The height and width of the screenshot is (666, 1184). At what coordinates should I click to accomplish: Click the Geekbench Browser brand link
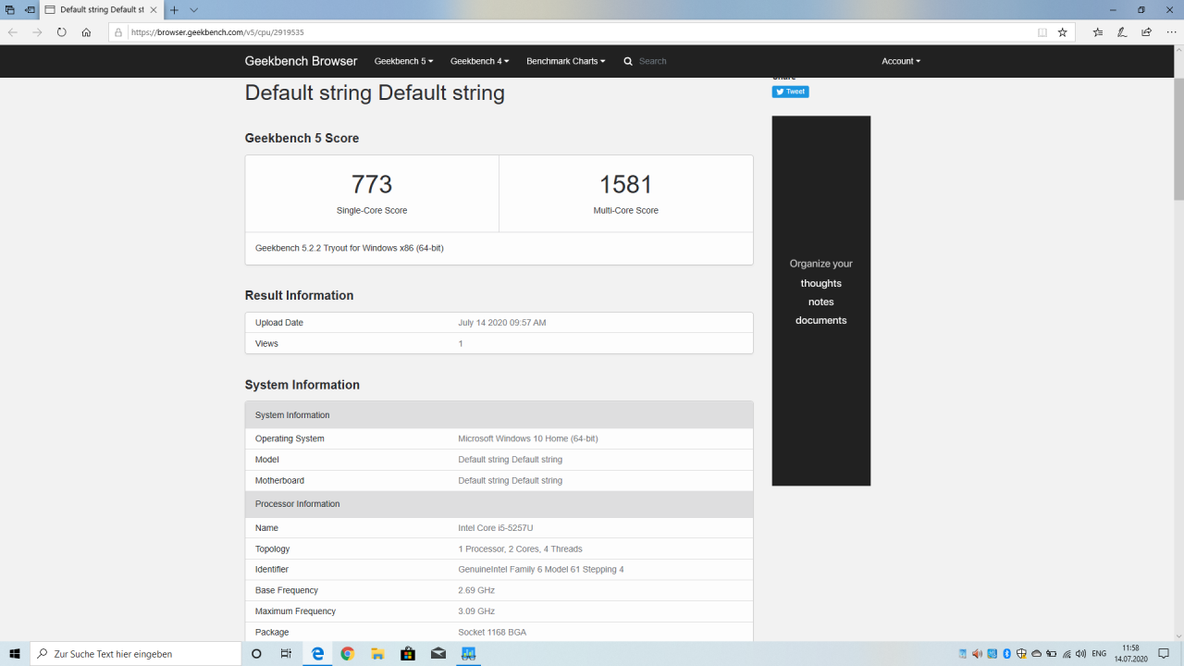(301, 61)
